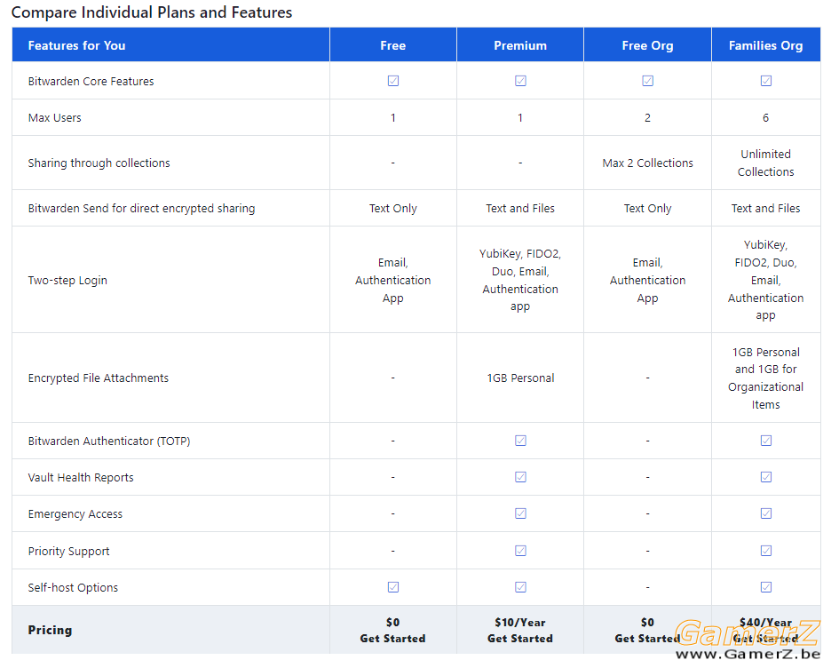The width and height of the screenshot is (839, 668).
Task: Click the Two-step Login row label
Action: pos(67,281)
